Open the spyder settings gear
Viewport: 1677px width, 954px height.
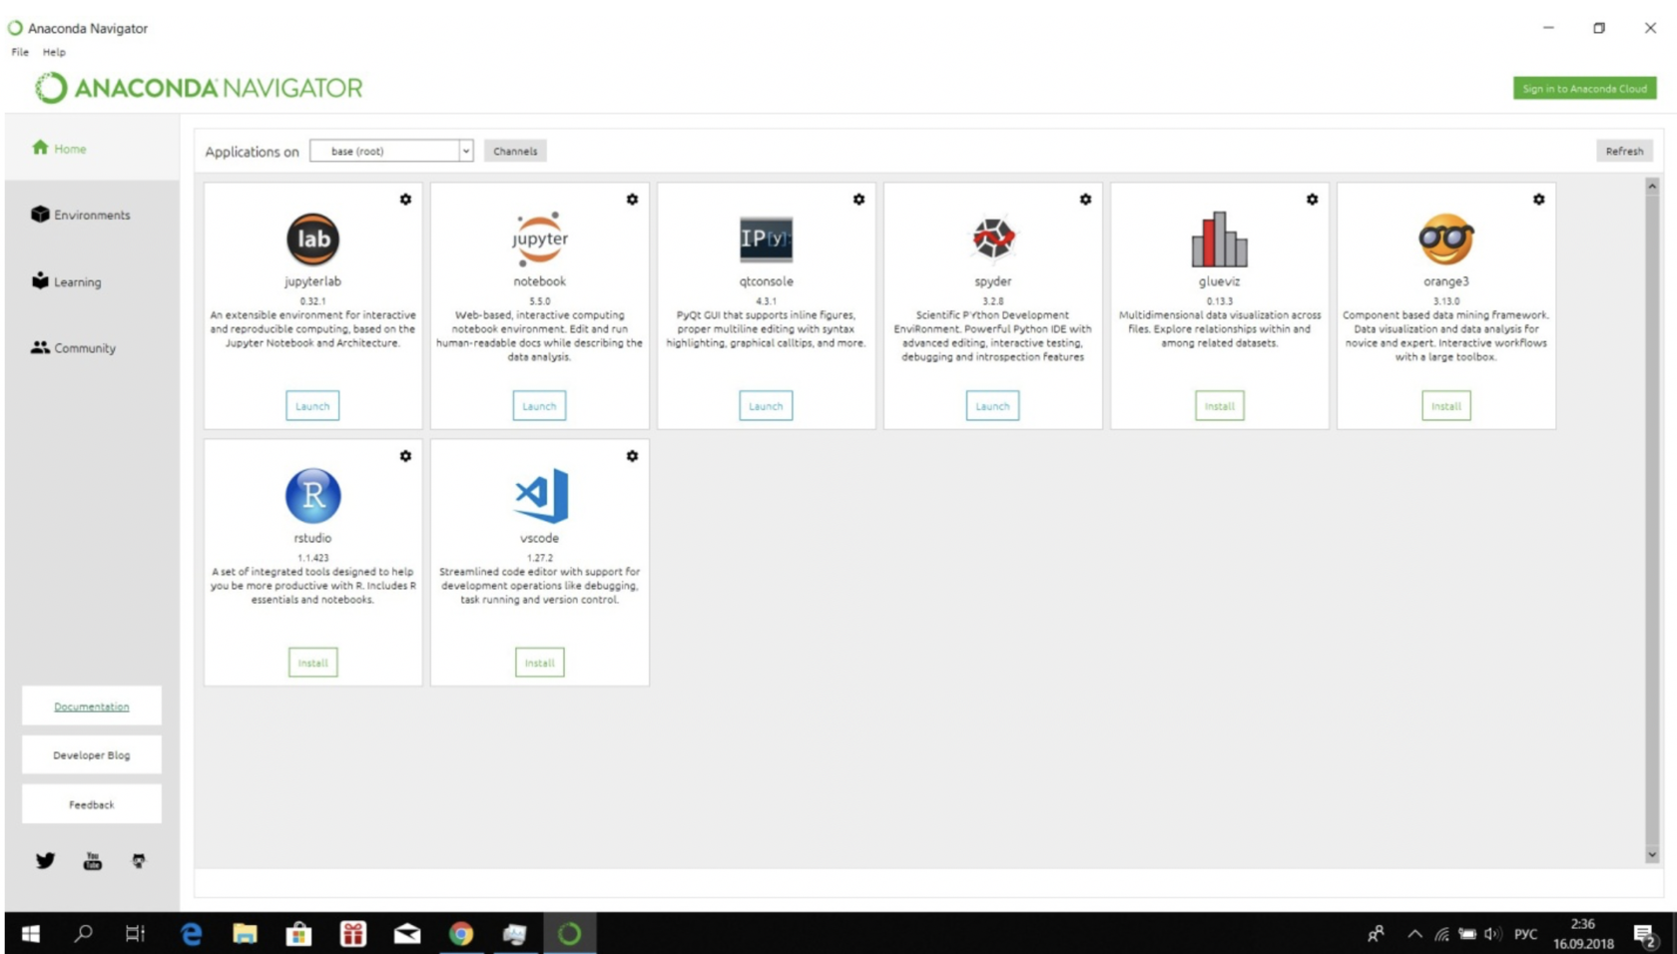1085,200
